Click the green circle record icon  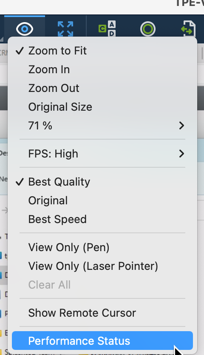click(147, 29)
